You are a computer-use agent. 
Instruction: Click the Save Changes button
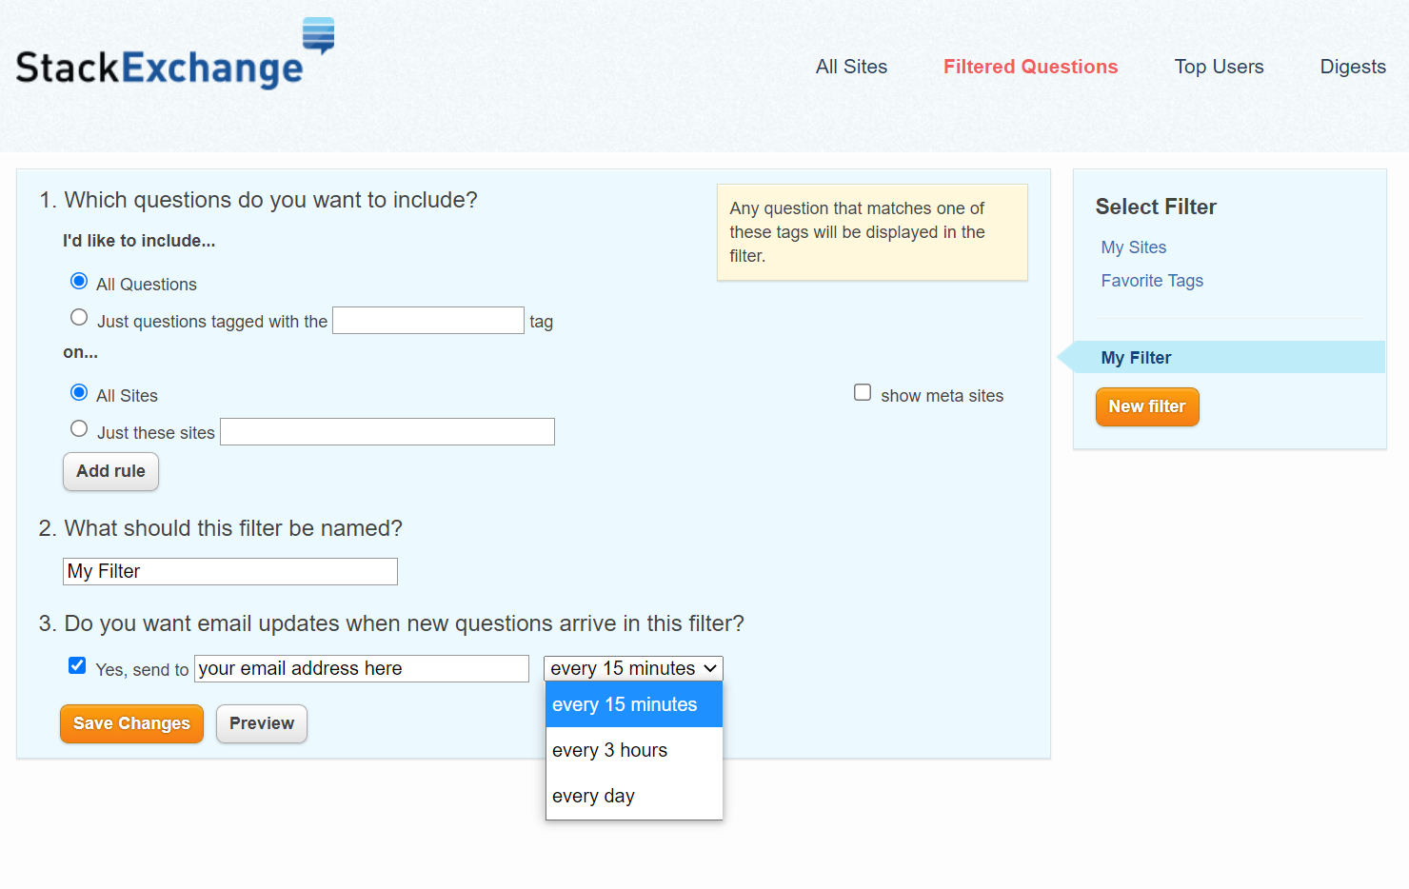click(x=131, y=723)
